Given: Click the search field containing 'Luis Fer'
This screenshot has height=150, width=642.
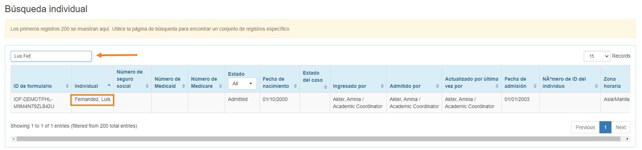Looking at the screenshot, I should point(51,56).
